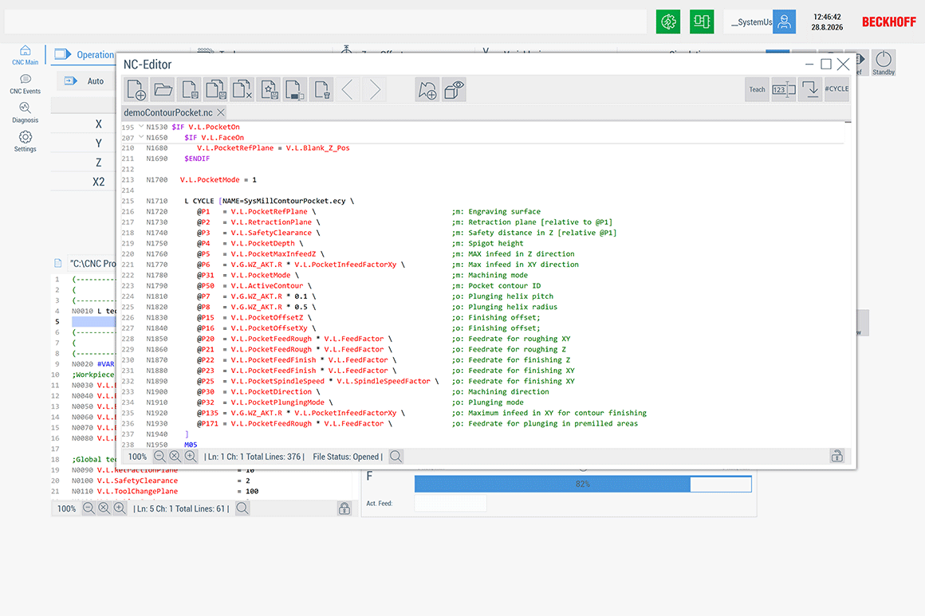The image size is (925, 616).
Task: Zoom out in background program viewer
Action: (x=89, y=508)
